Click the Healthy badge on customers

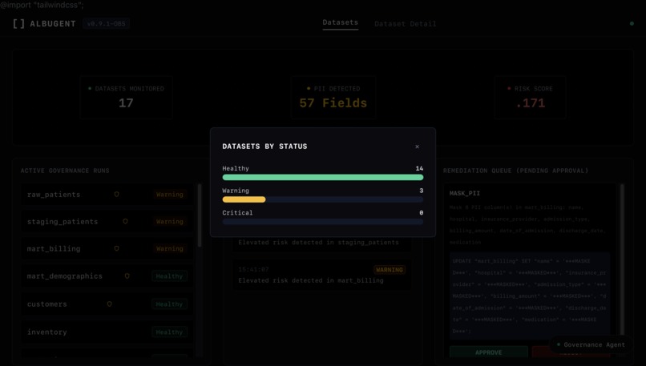point(169,304)
